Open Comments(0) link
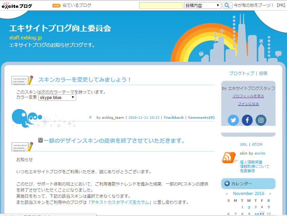 coord(201,117)
